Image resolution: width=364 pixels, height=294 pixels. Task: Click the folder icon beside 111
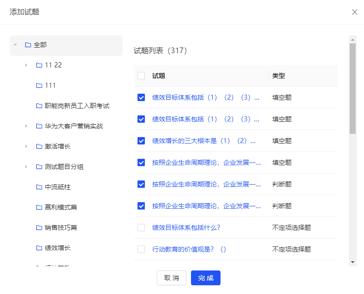click(39, 85)
